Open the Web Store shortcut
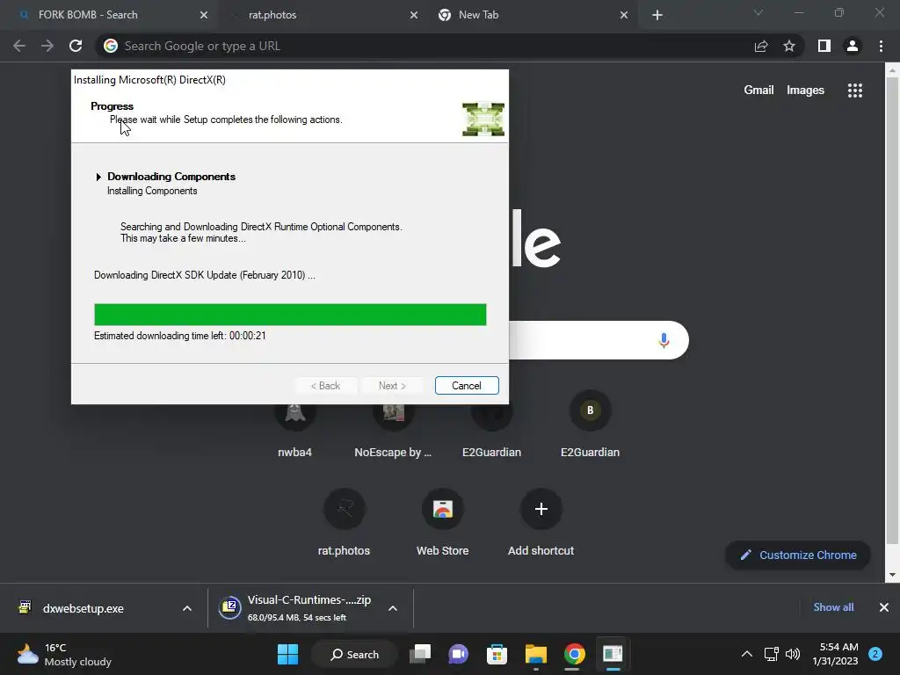This screenshot has width=900, height=675. coord(443,522)
